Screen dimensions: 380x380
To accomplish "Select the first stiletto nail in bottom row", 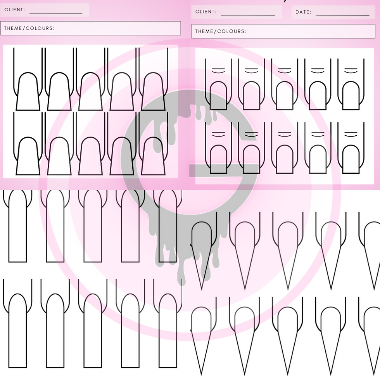I will coord(202,337).
